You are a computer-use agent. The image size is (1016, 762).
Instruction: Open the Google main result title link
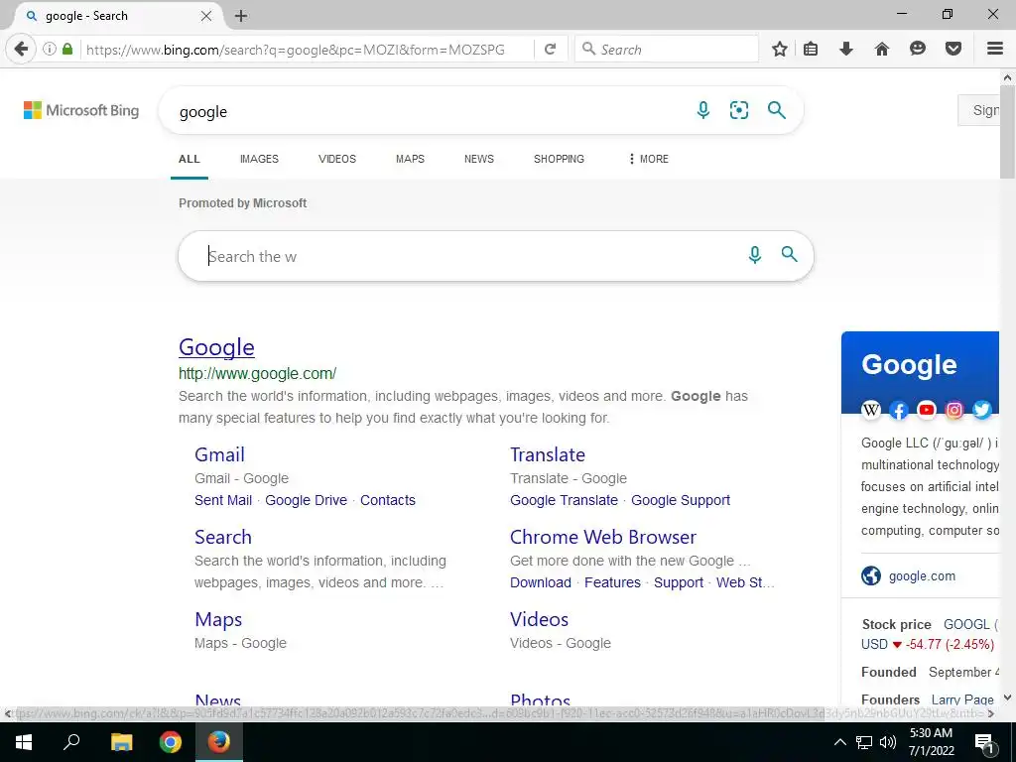(216, 347)
